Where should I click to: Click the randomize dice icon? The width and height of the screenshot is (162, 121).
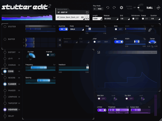coord(121,8)
